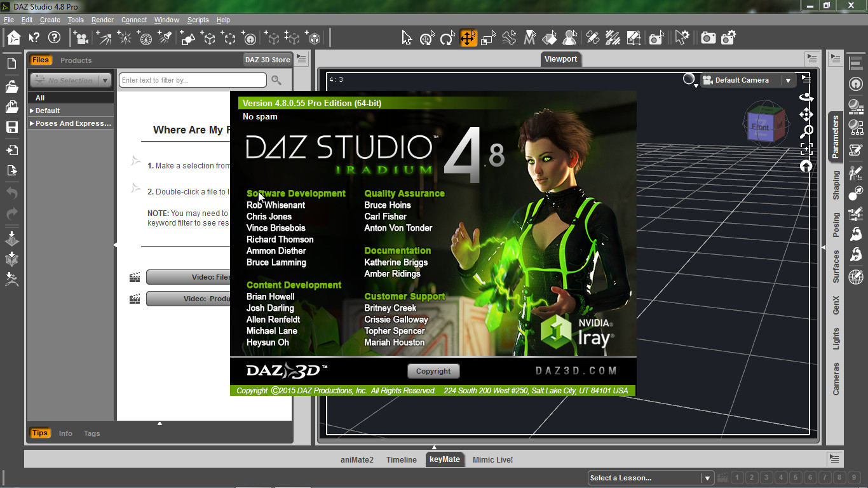This screenshot has height=488, width=868.
Task: Click the viewport orbit rotate control
Action: (806, 97)
